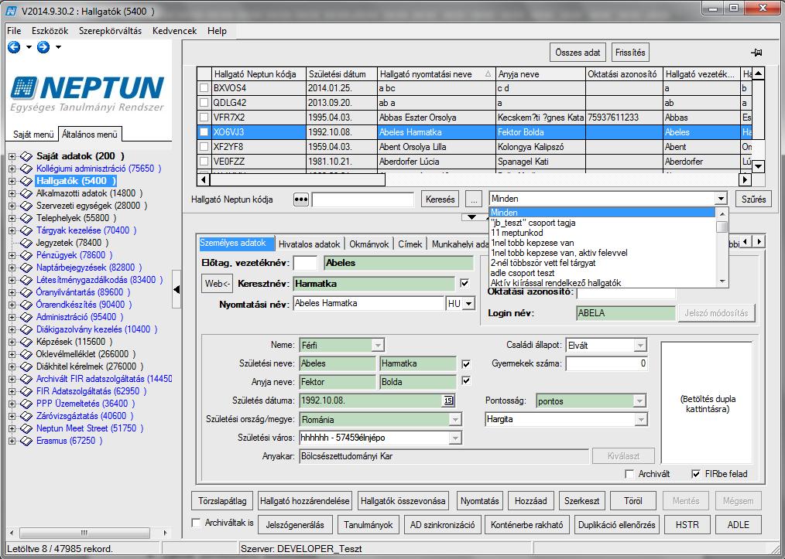Expand Kollégiumi adminisztráció tree node

click(x=12, y=169)
